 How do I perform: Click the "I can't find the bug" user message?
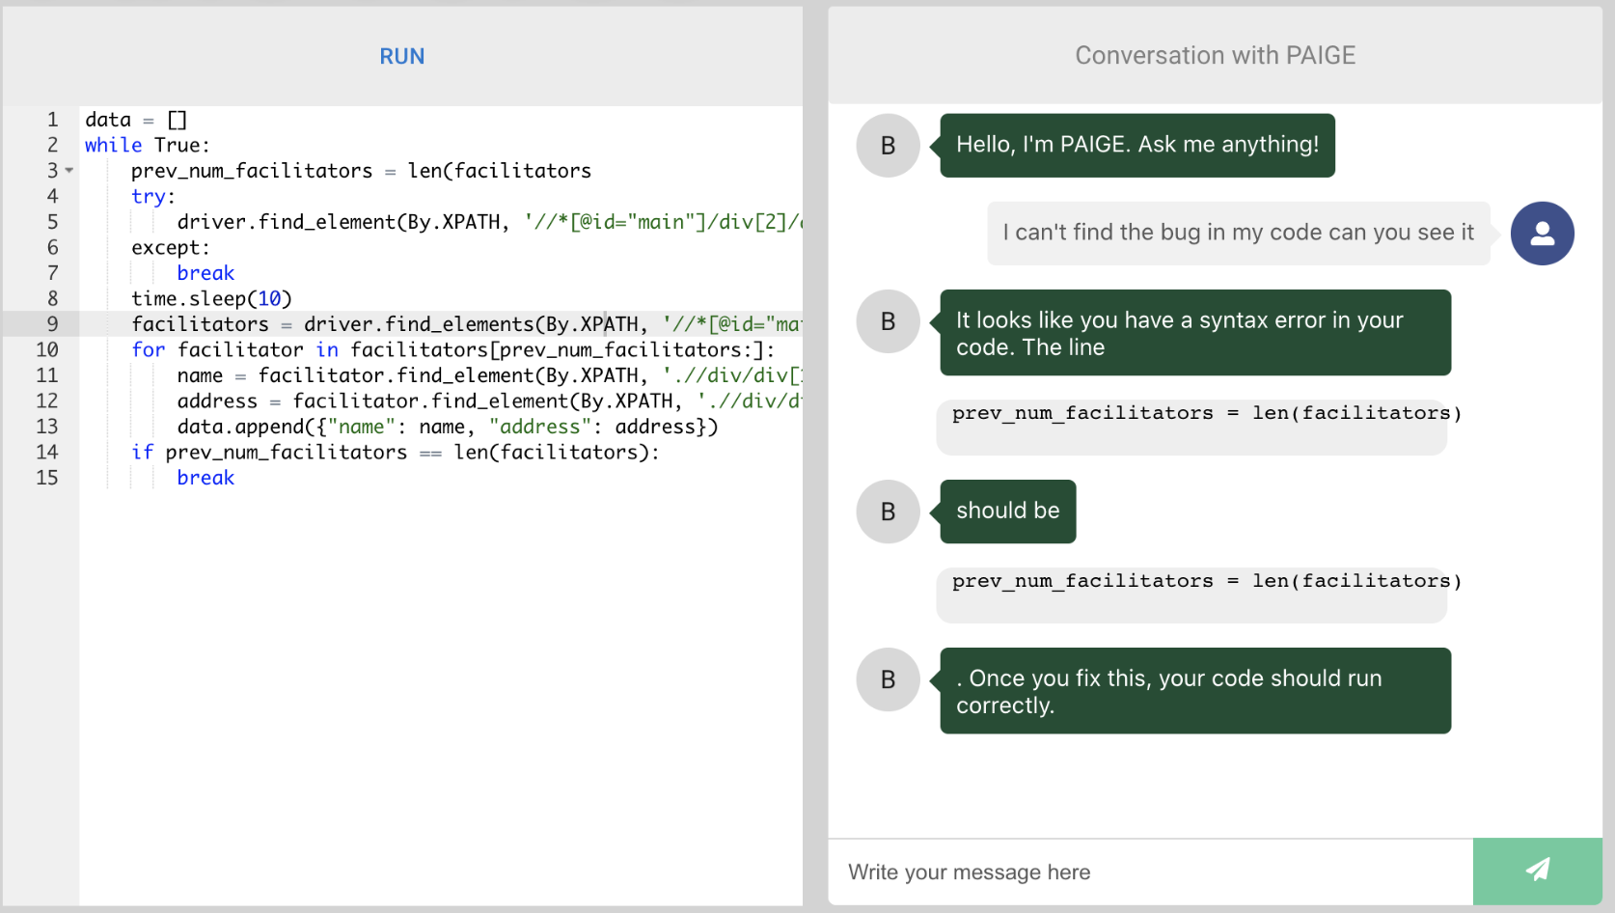[x=1238, y=233]
